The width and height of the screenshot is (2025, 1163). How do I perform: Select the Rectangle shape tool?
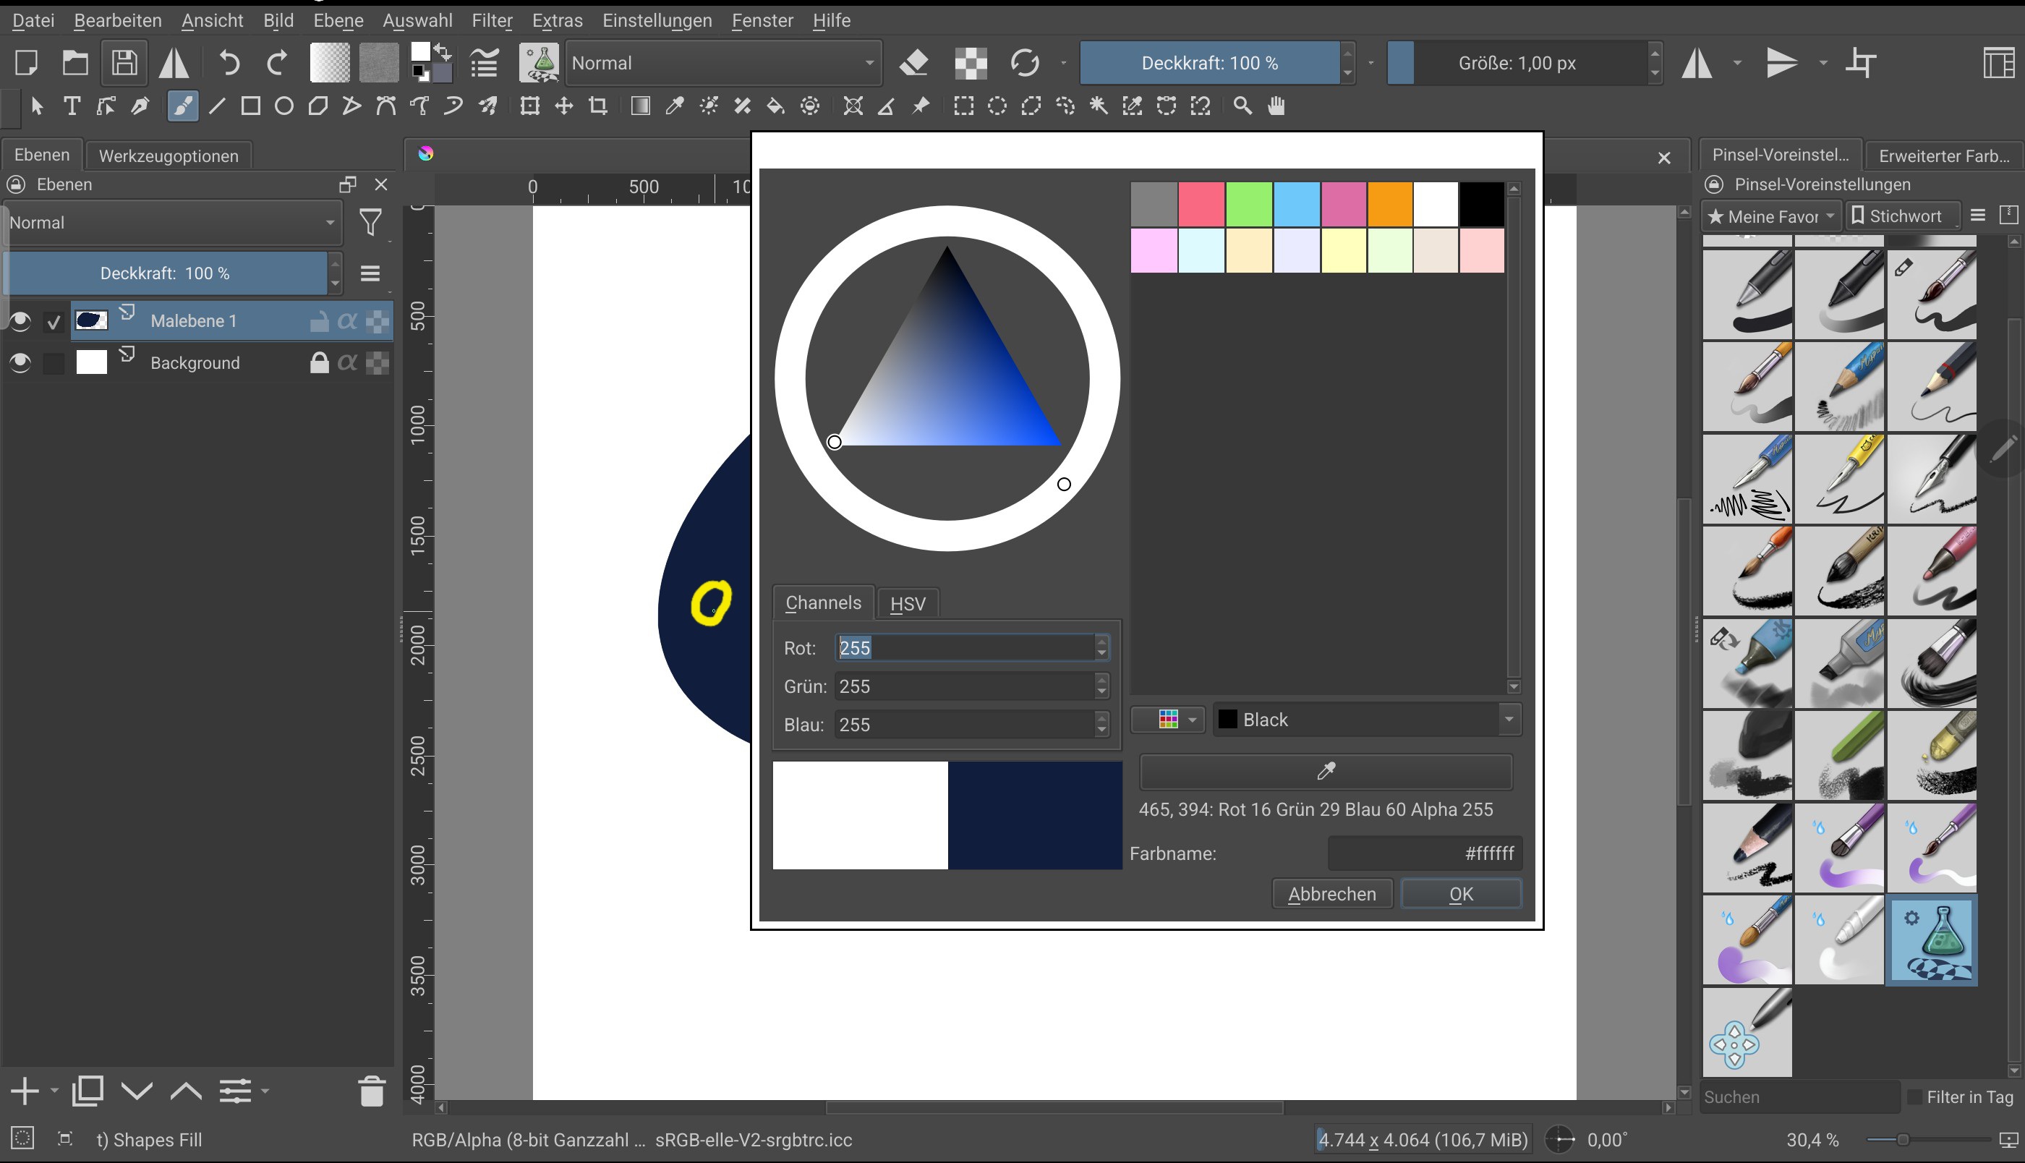click(250, 106)
